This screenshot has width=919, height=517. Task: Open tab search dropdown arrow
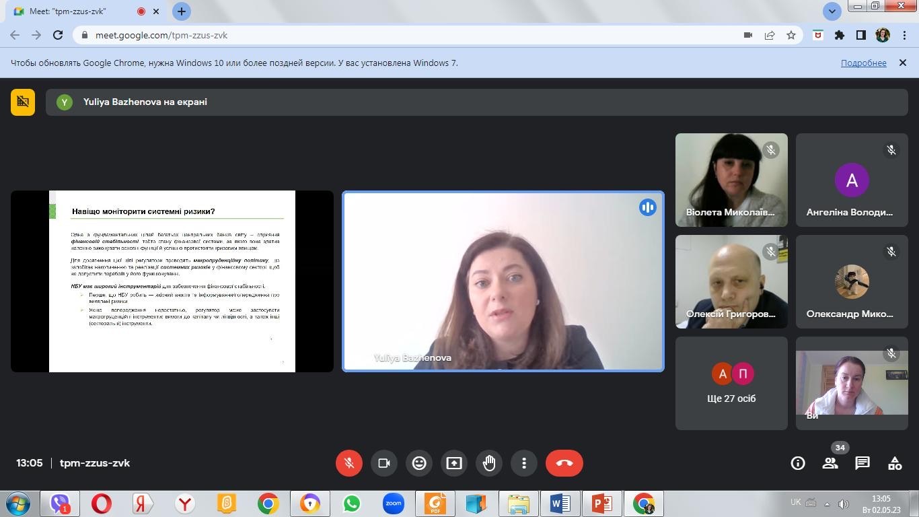tap(832, 11)
